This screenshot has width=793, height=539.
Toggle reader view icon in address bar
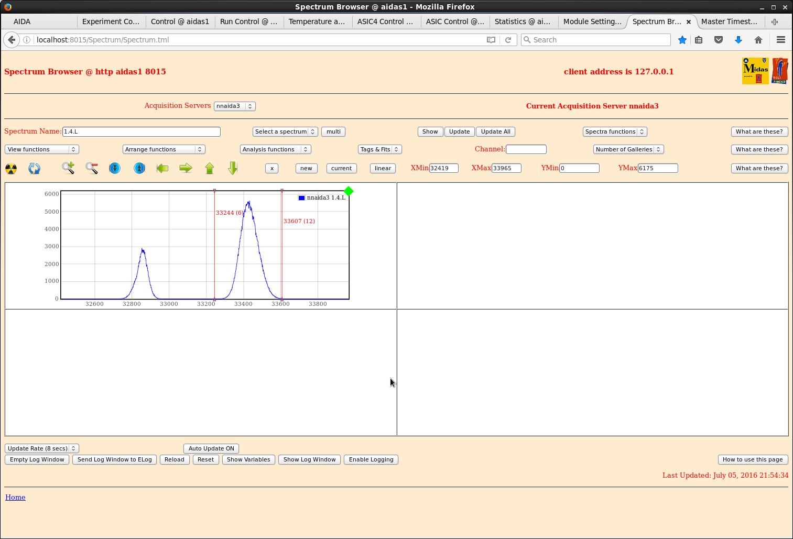click(x=491, y=40)
